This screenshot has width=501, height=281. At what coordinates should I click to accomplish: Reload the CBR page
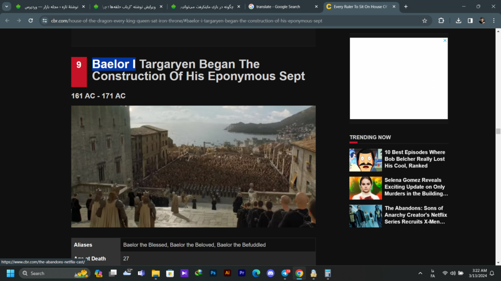31,20
